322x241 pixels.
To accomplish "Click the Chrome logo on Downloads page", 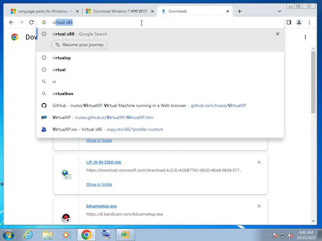I will pos(15,37).
